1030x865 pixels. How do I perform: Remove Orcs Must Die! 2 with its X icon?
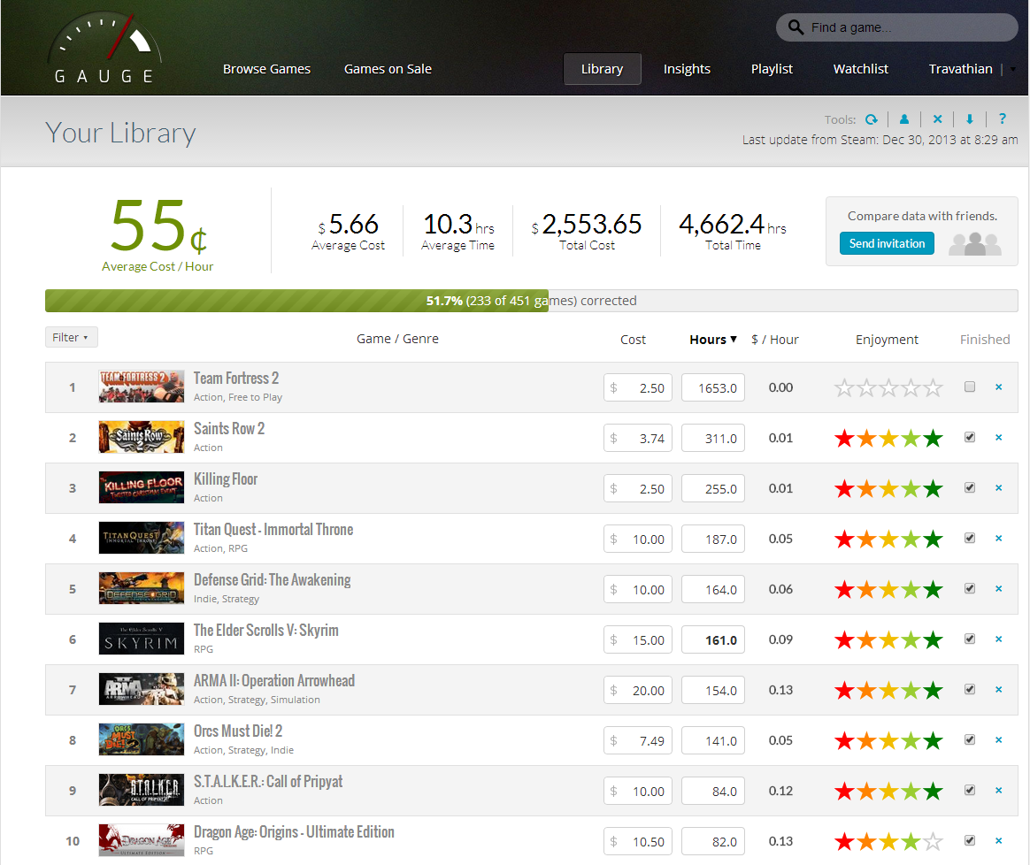998,740
